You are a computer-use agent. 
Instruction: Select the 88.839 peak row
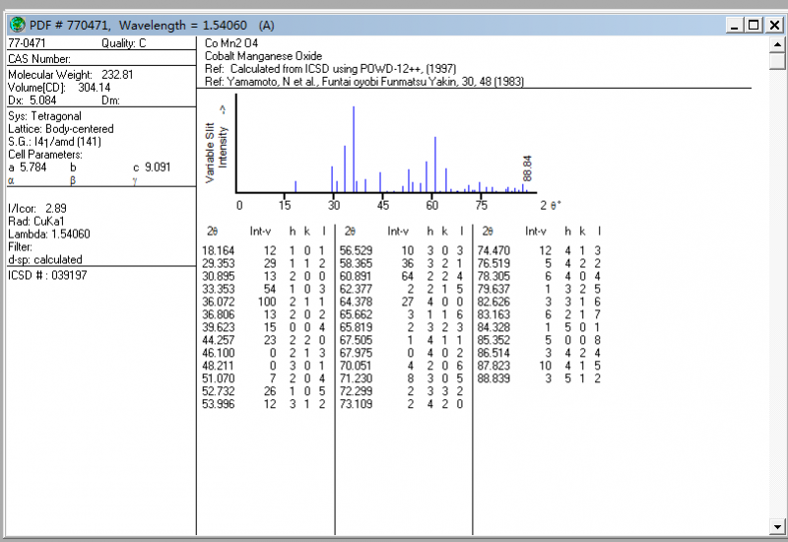tap(539, 378)
